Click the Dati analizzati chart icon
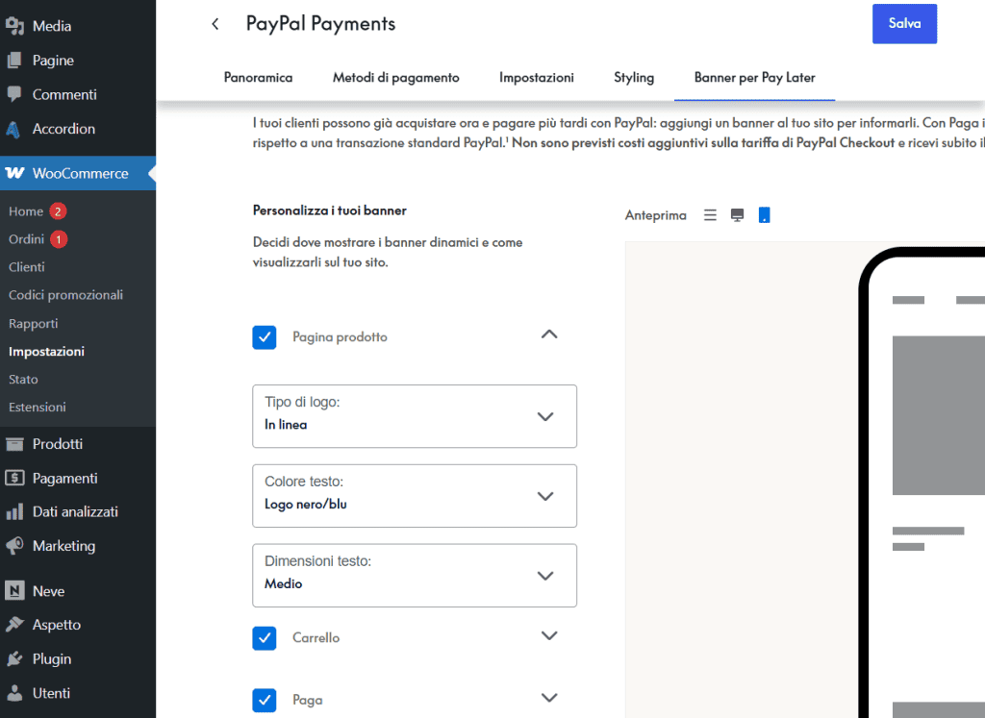This screenshot has height=718, width=985. tap(14, 511)
